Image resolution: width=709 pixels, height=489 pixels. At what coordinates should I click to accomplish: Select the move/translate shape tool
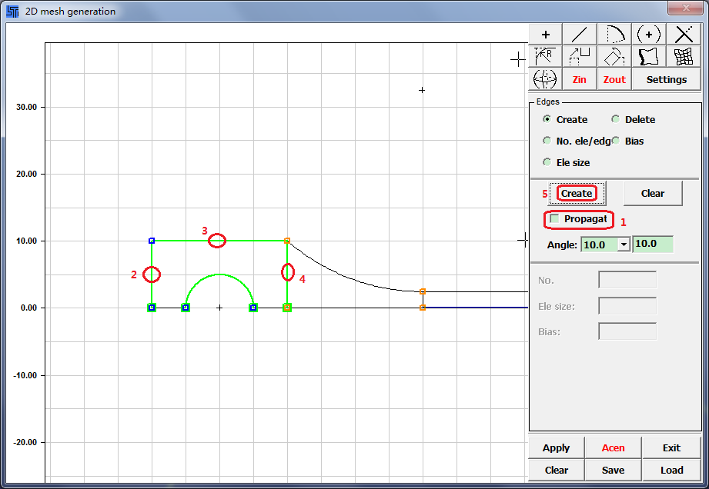coord(580,56)
